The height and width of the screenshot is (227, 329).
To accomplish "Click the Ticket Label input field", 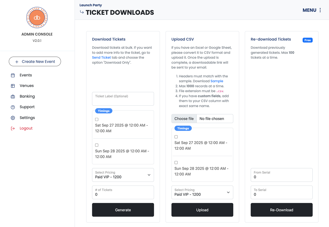I will coord(123,99).
